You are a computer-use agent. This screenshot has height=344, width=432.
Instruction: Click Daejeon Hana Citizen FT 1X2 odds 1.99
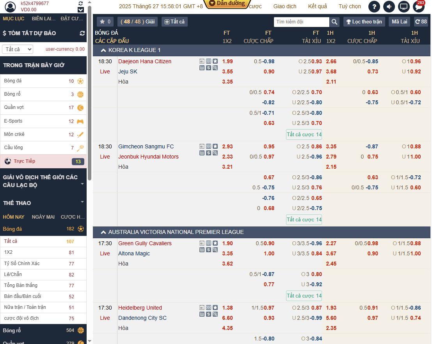click(x=228, y=61)
